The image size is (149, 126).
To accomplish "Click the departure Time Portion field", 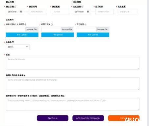I will point(104,12).
